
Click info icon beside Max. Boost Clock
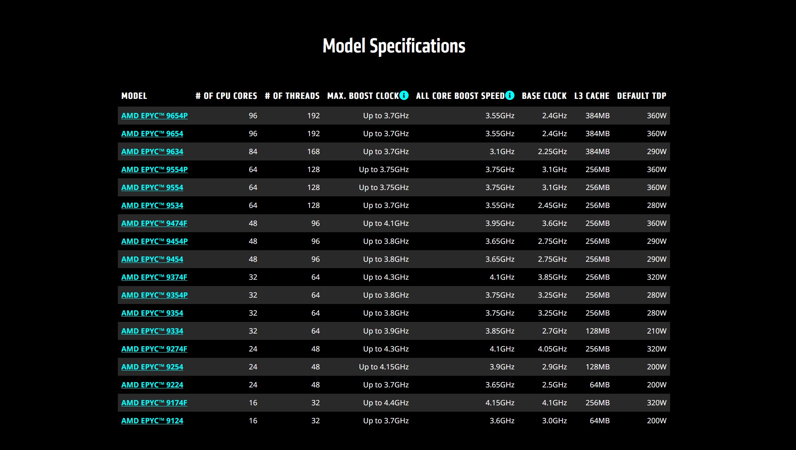tap(404, 95)
